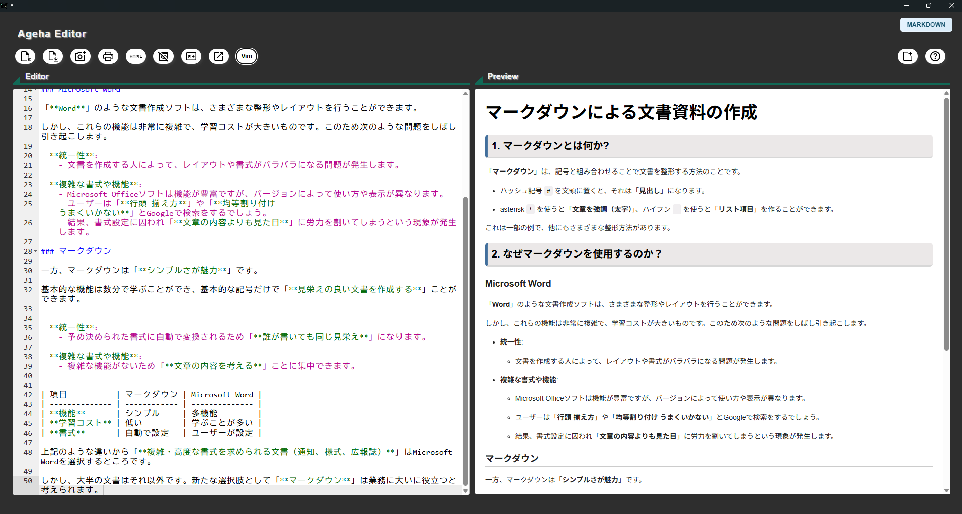The height and width of the screenshot is (514, 962).
Task: Open a new window with the window-plus icon
Action: coord(907,56)
